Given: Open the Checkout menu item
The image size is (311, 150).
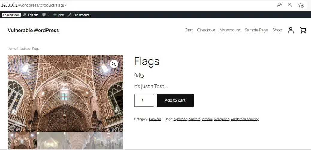Looking at the screenshot, I should [206, 30].
